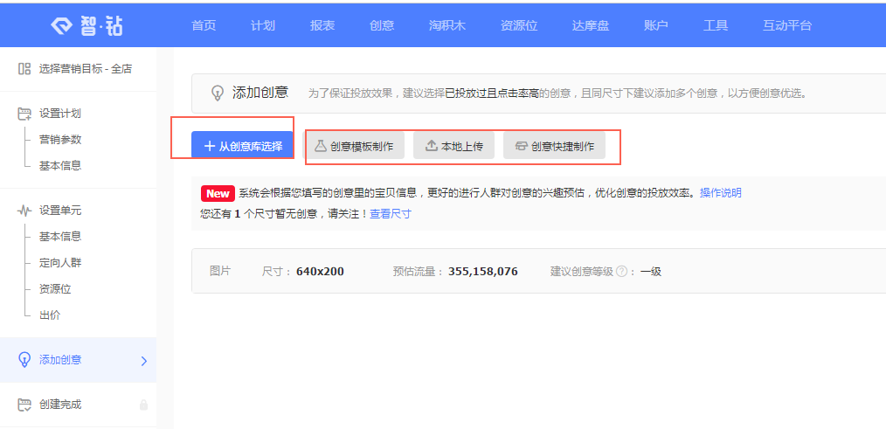886x429 pixels.
Task: Go to 账户 in the header
Action: tap(656, 25)
